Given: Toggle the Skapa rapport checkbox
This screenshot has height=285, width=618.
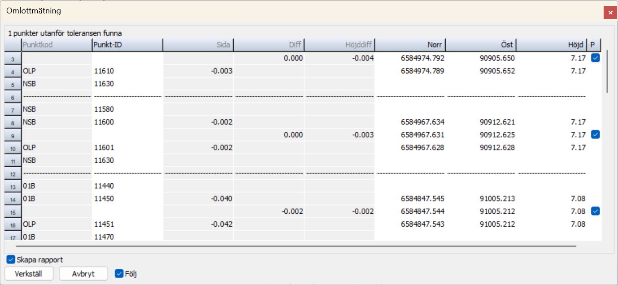Looking at the screenshot, I should (11, 259).
